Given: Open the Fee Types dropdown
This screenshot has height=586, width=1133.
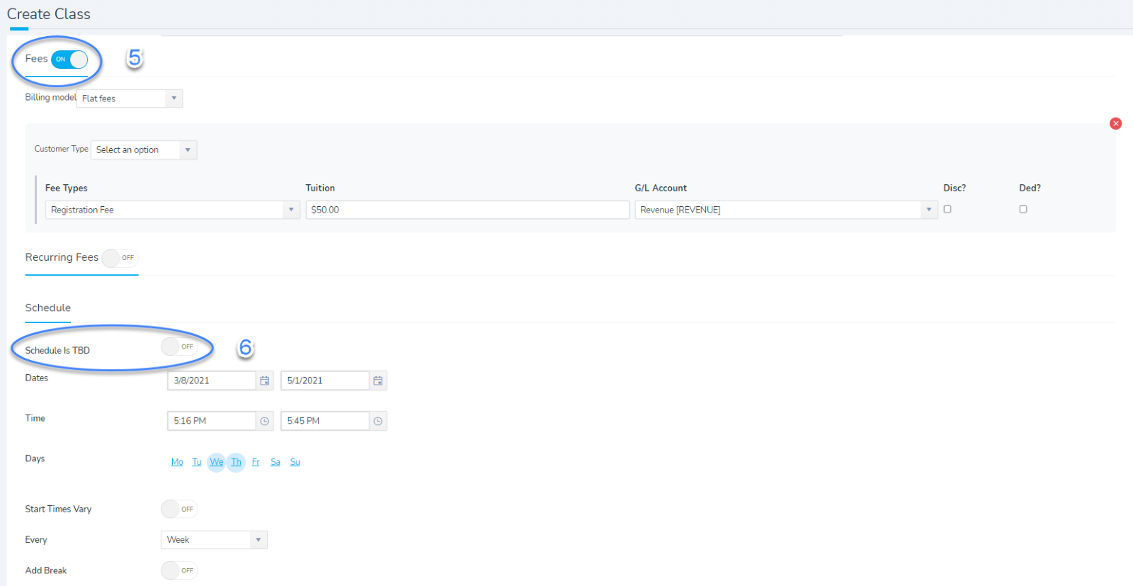Looking at the screenshot, I should click(172, 210).
